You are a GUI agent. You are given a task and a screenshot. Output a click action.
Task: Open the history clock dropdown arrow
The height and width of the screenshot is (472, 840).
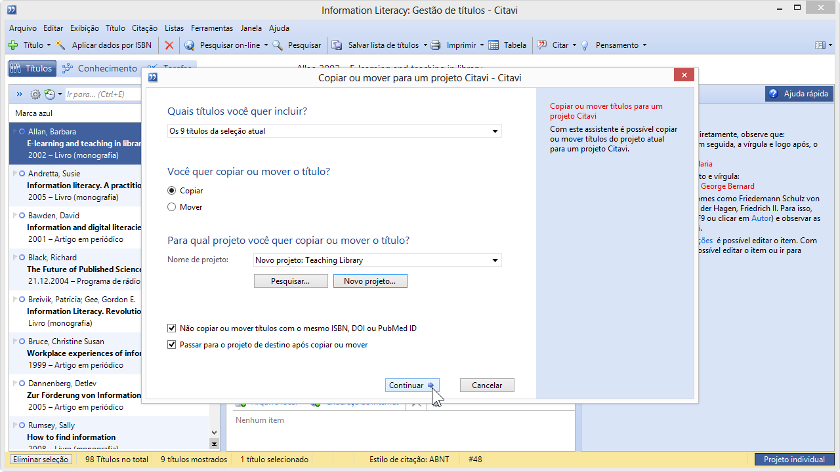(60, 94)
